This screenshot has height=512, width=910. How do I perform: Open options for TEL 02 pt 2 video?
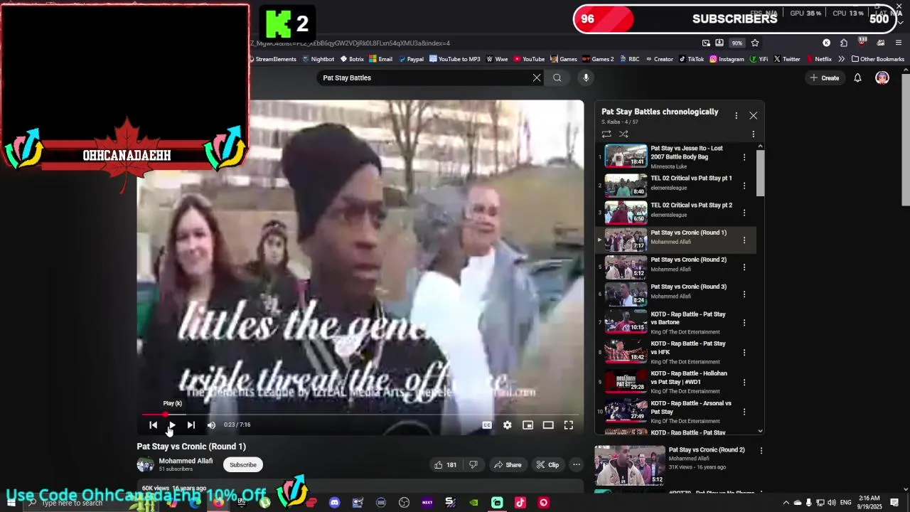744,213
